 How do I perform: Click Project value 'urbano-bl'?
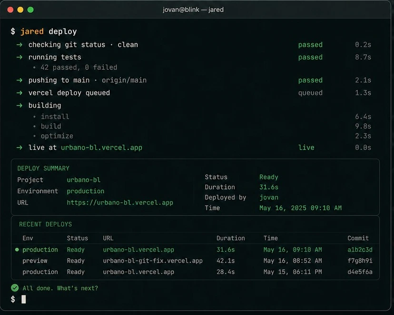tap(84, 180)
